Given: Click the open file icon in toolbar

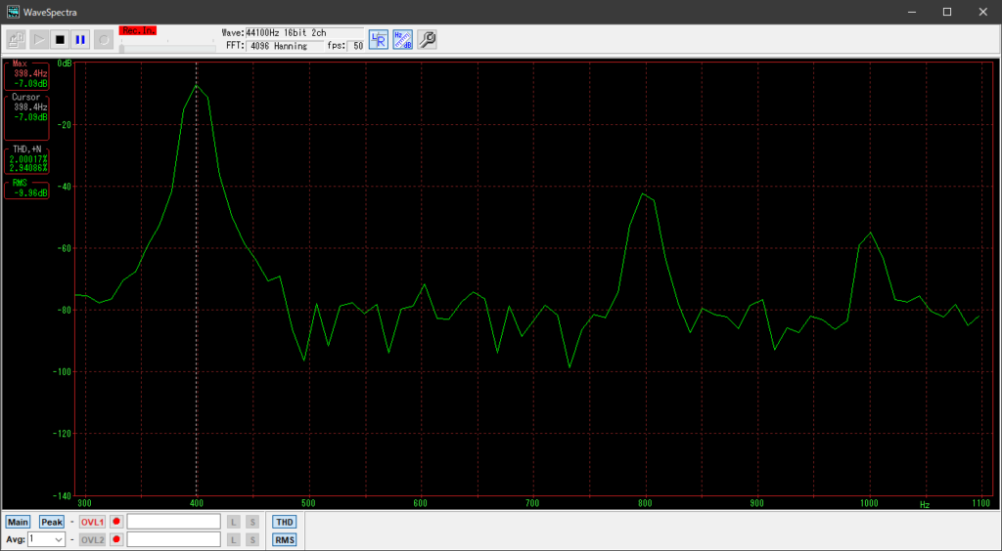Looking at the screenshot, I should (16, 40).
